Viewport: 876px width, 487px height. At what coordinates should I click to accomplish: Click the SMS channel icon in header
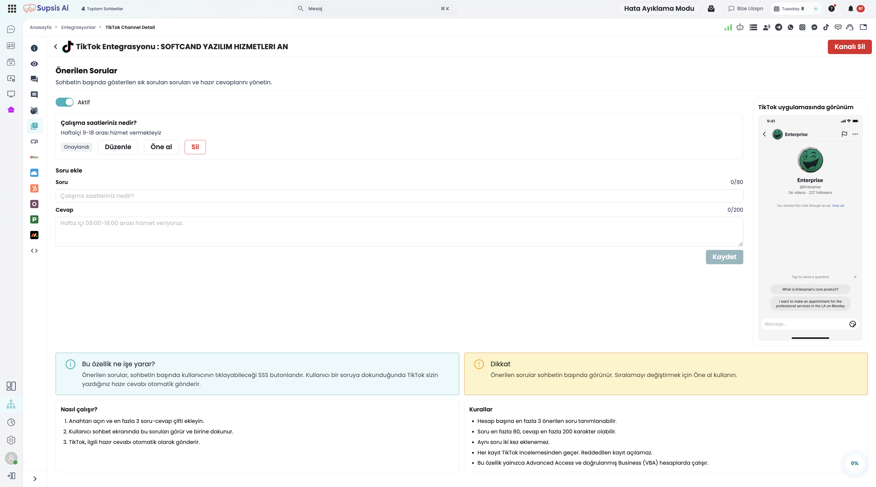tap(838, 27)
